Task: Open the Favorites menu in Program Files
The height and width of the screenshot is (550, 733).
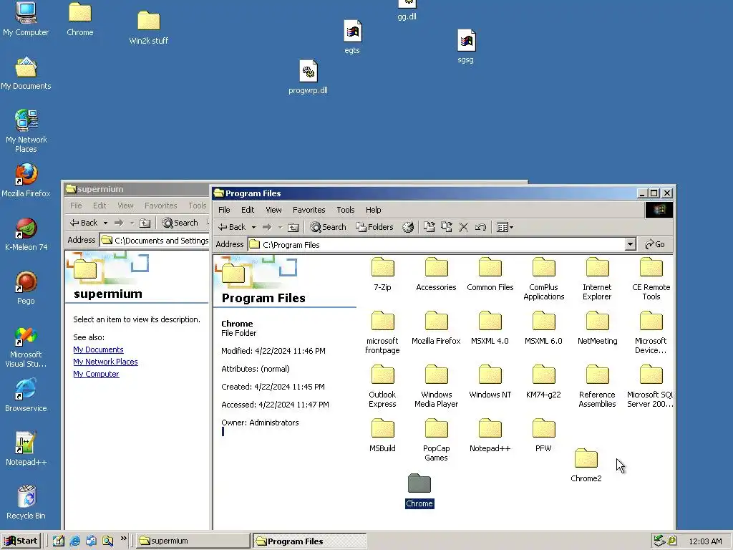Action: pyautogui.click(x=309, y=210)
